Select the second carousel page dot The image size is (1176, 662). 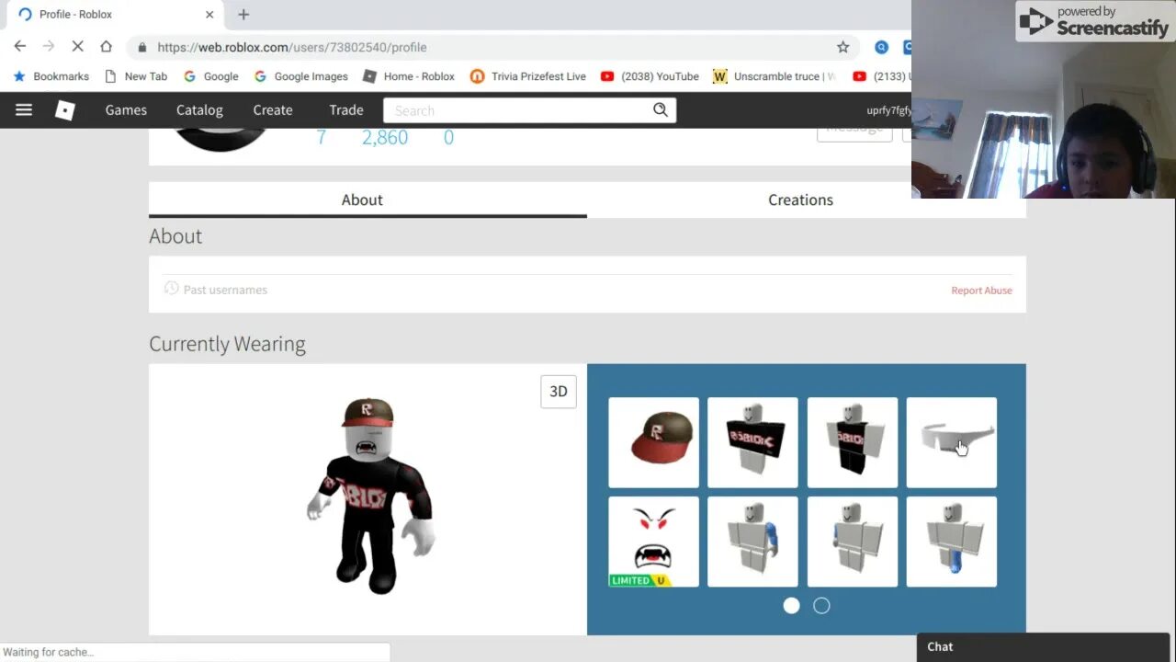[x=821, y=605]
